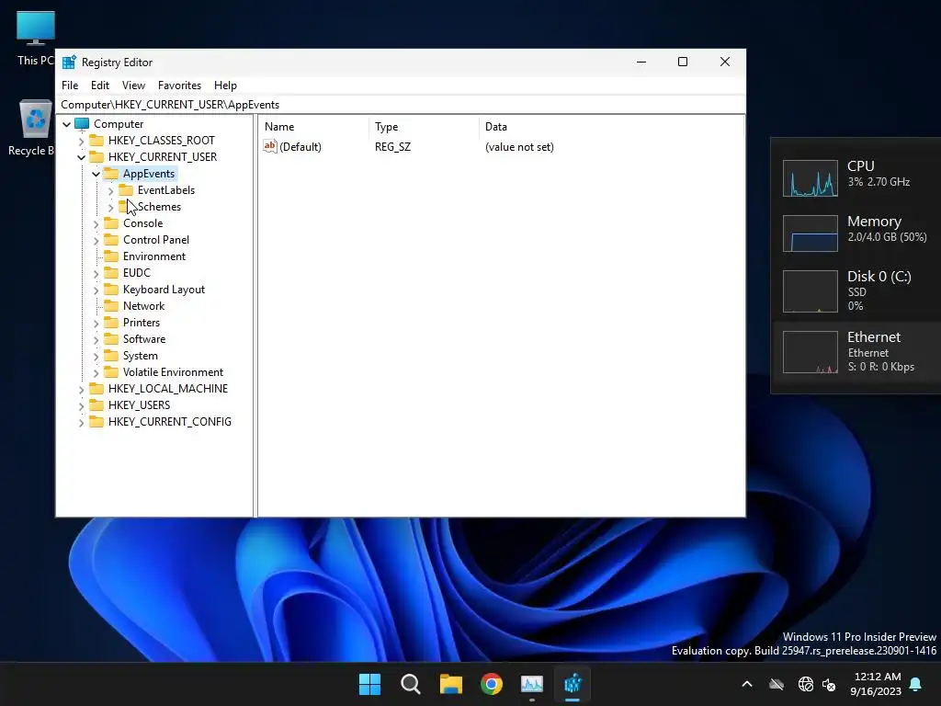
Task: Select the Ethernet performance entry
Action: tap(857, 352)
